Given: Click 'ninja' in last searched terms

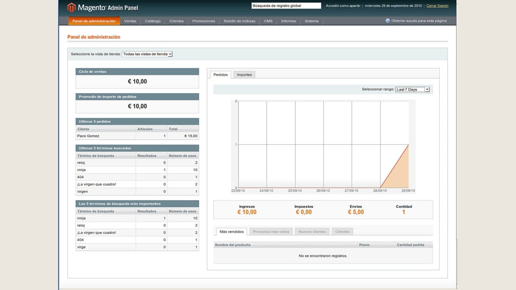Looking at the screenshot, I should point(81,170).
